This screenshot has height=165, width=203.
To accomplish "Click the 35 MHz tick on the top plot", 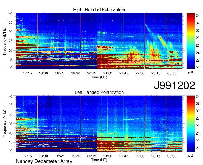I will pos(10,22).
